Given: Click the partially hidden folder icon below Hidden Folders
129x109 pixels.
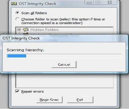Looking at the screenshot, I should point(26,34).
